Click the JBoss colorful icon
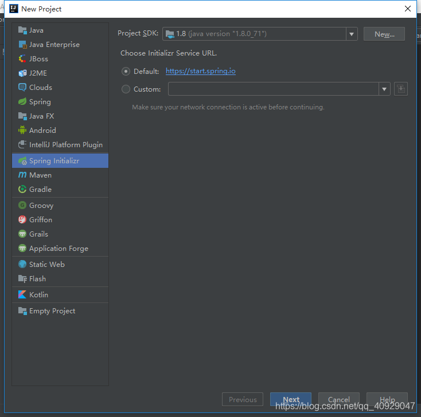 tap(22, 59)
